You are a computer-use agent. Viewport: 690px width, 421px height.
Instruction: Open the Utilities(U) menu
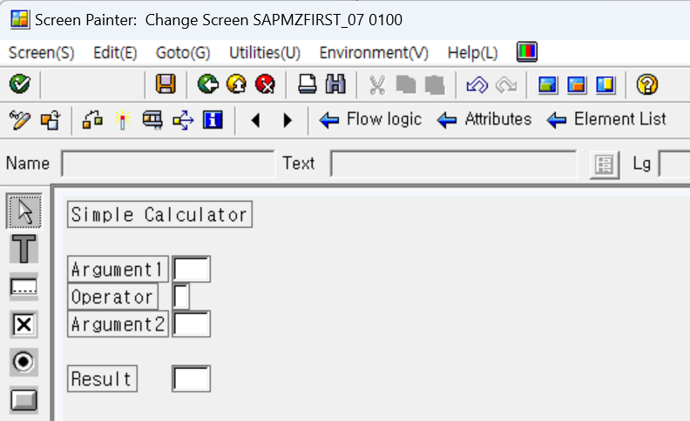point(265,53)
